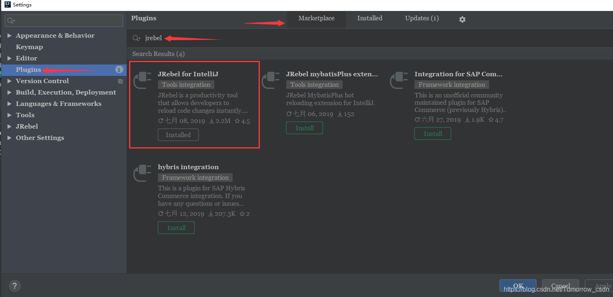The image size is (613, 297).
Task: Expand Appearance & Behavior settings
Action: (x=9, y=36)
